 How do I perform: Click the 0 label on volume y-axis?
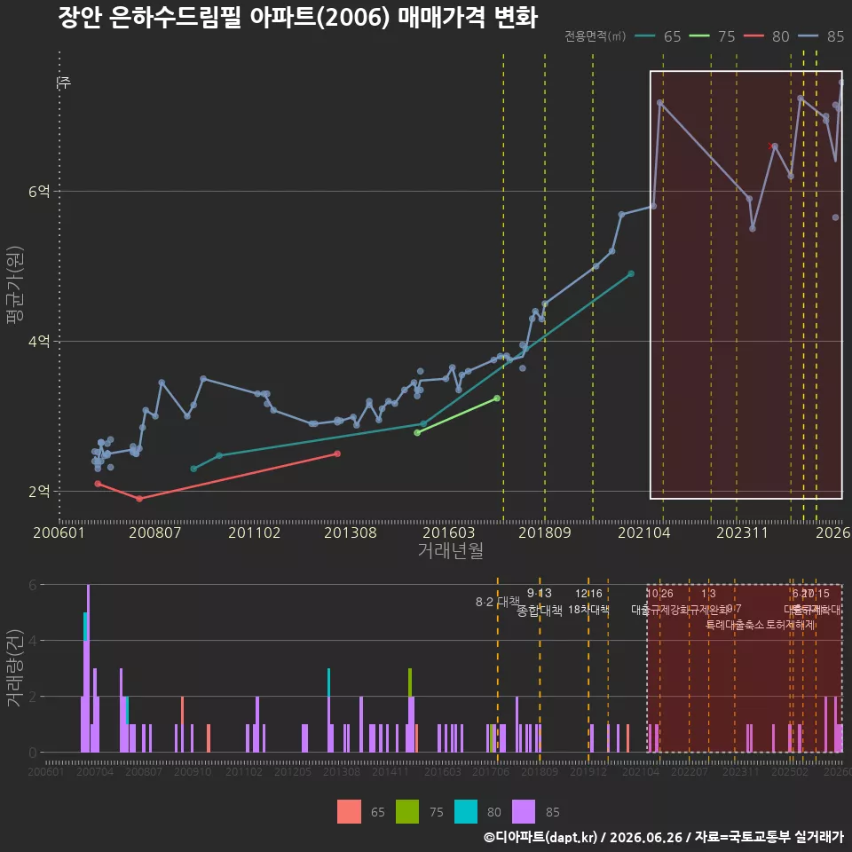(33, 753)
